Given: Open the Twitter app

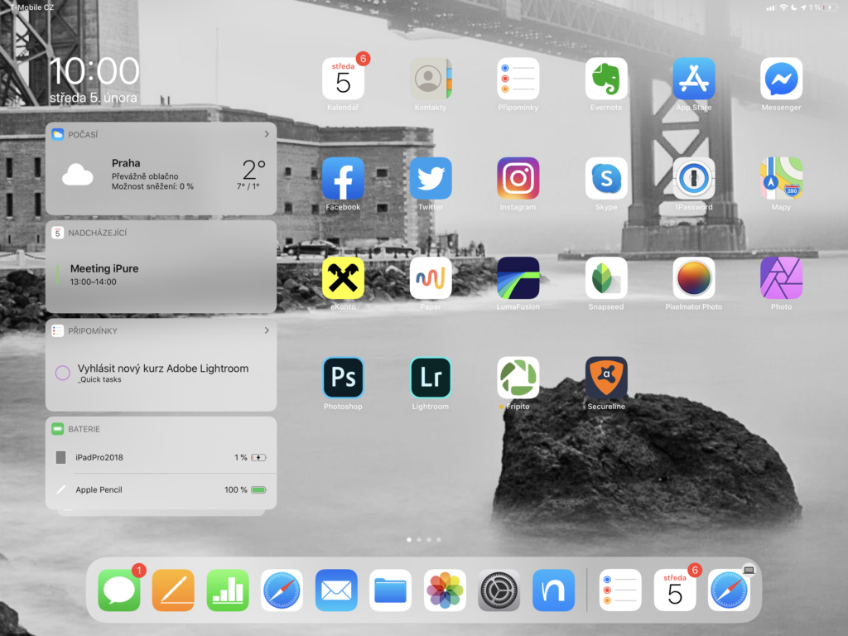Looking at the screenshot, I should (x=431, y=179).
